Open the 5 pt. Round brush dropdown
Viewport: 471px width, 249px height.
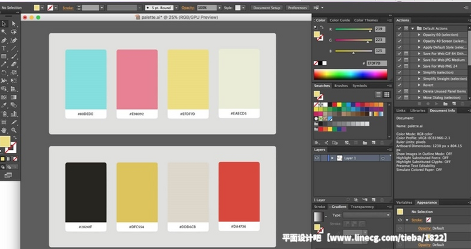click(x=176, y=8)
